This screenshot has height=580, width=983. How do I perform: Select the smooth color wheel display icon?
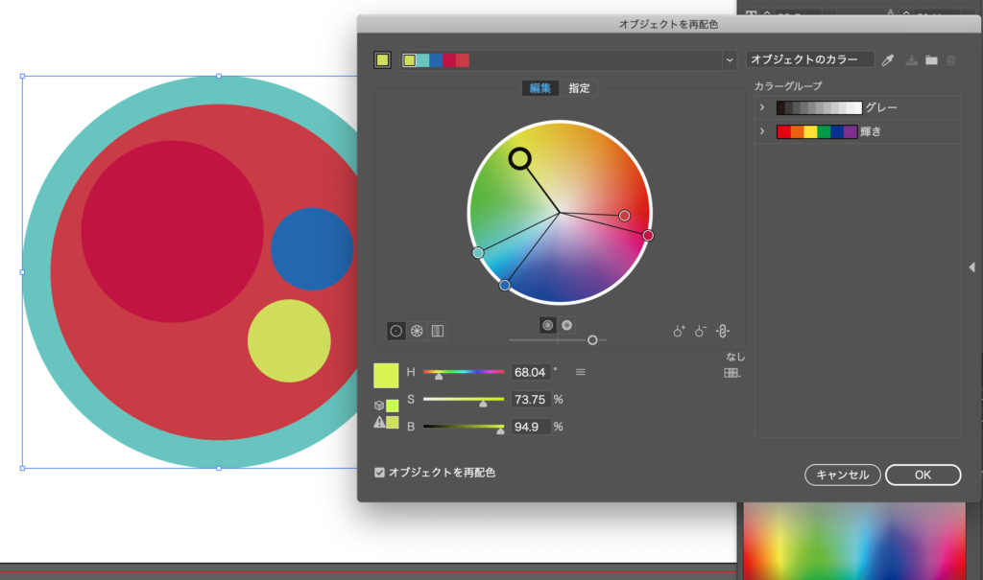[396, 331]
